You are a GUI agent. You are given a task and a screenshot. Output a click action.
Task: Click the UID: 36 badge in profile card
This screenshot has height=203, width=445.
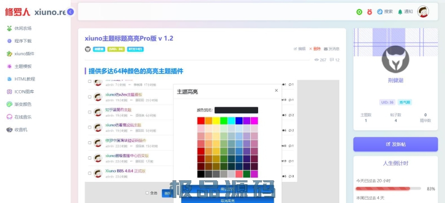tap(387, 102)
